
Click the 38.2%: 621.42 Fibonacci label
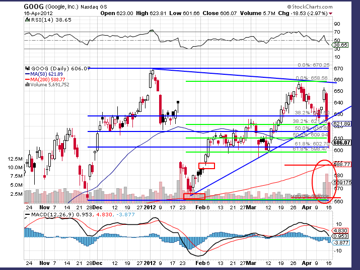tap(311, 121)
